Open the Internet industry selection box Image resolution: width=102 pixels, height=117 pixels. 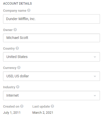(x=52, y=95)
